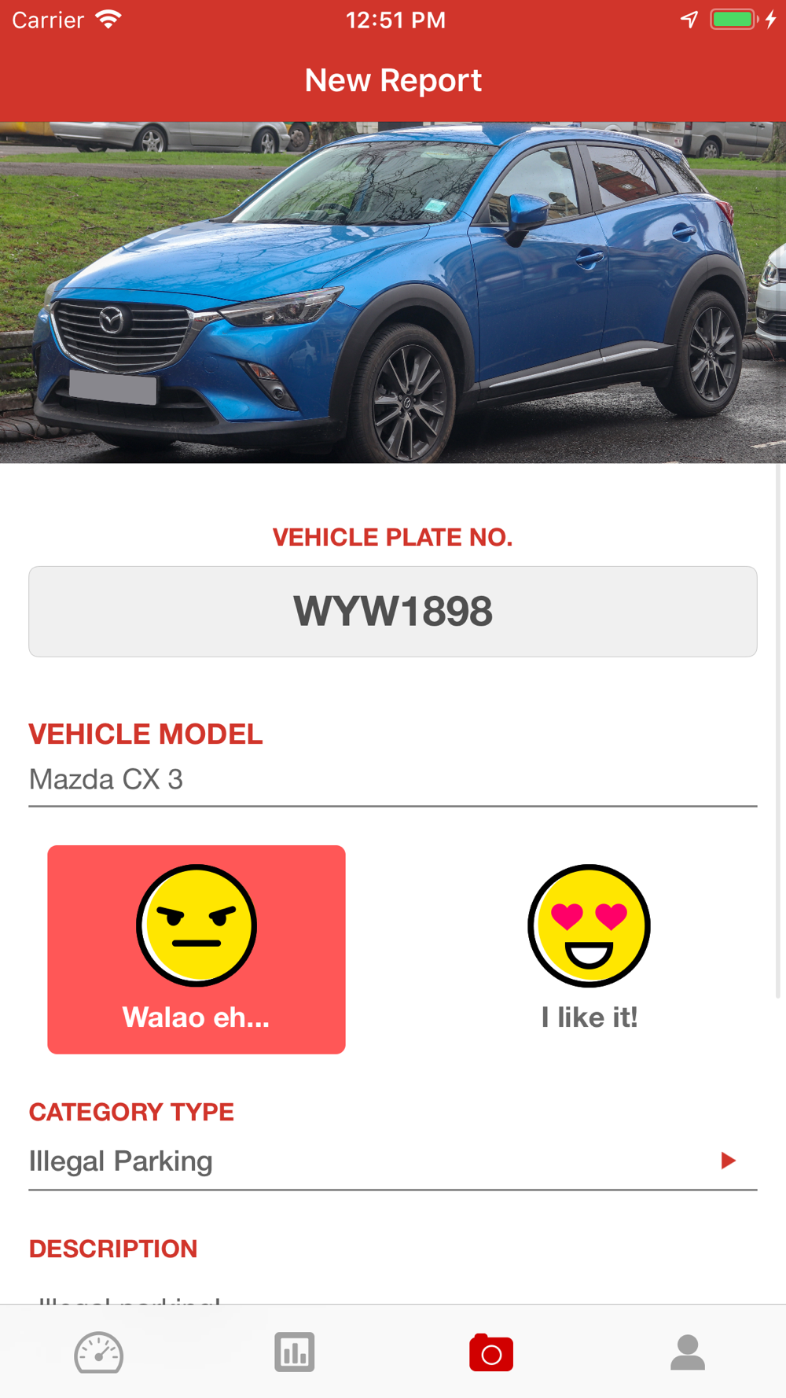Viewport: 786px width, 1398px height.
Task: Tap the annoyed face emoji
Action: 196,925
